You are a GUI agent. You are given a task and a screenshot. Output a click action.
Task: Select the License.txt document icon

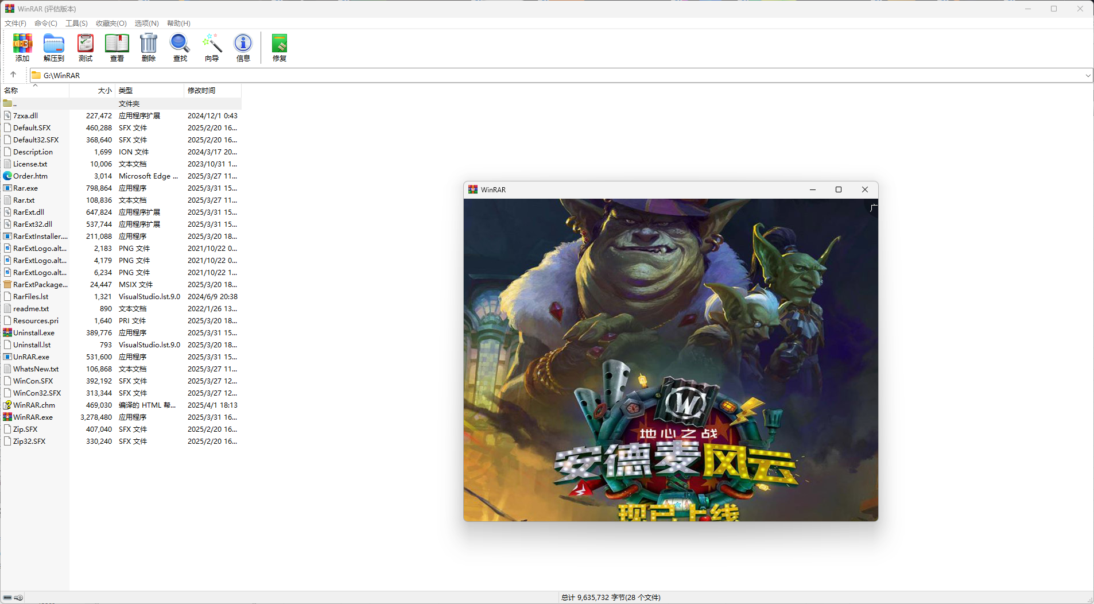click(7, 164)
